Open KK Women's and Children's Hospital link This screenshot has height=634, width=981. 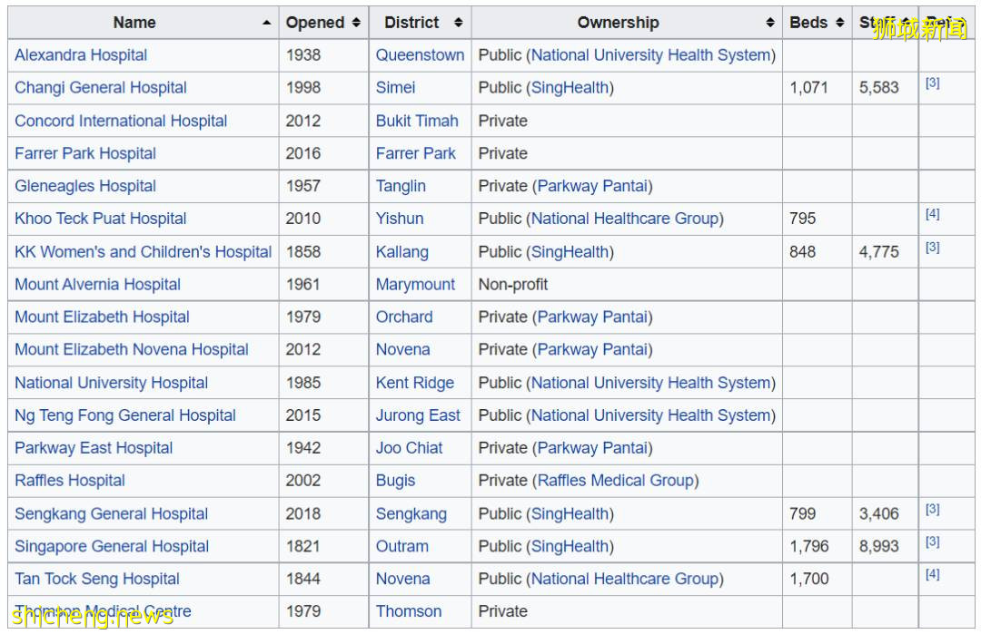pos(143,252)
